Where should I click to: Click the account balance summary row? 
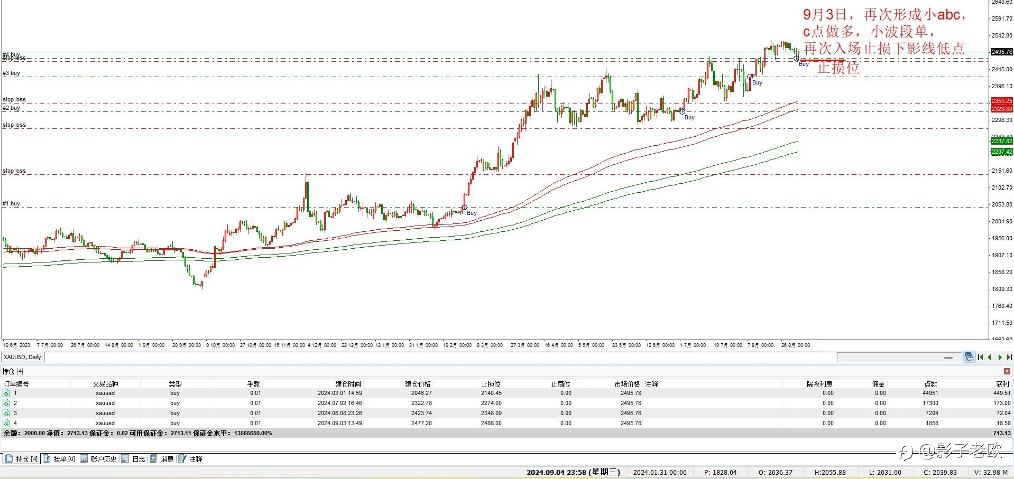[506, 433]
